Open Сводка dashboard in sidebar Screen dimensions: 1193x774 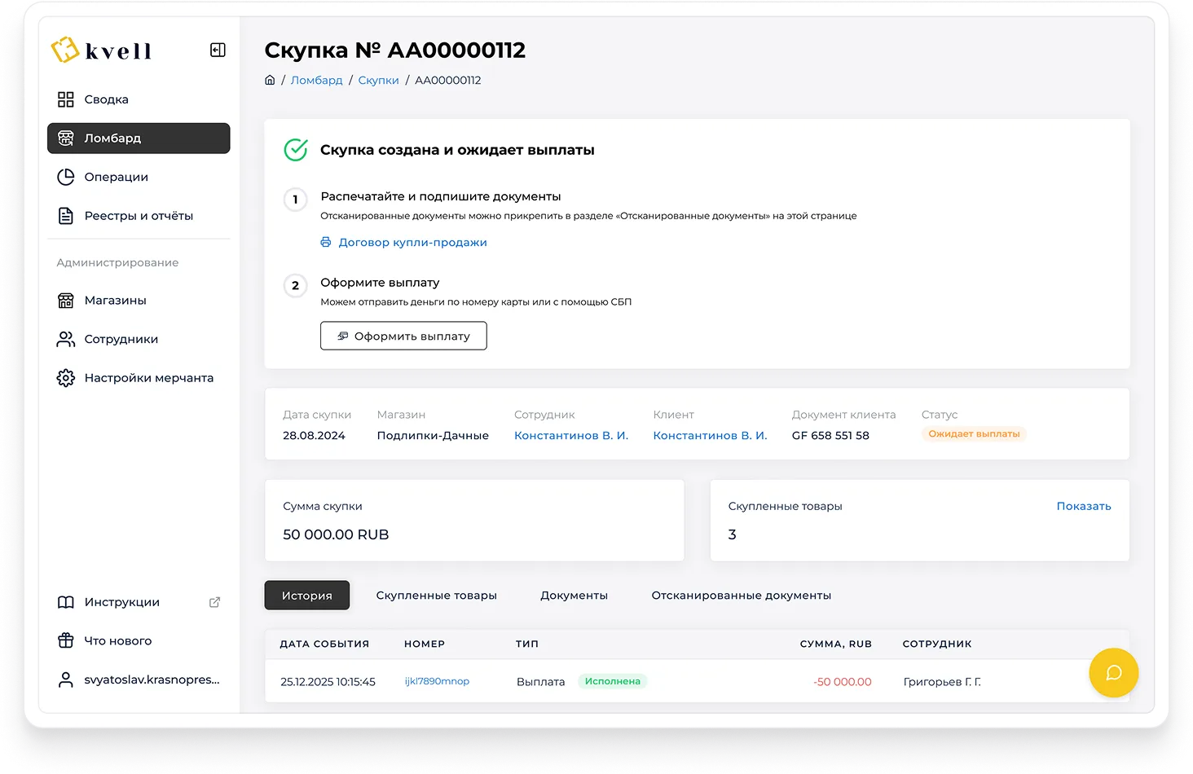click(106, 99)
